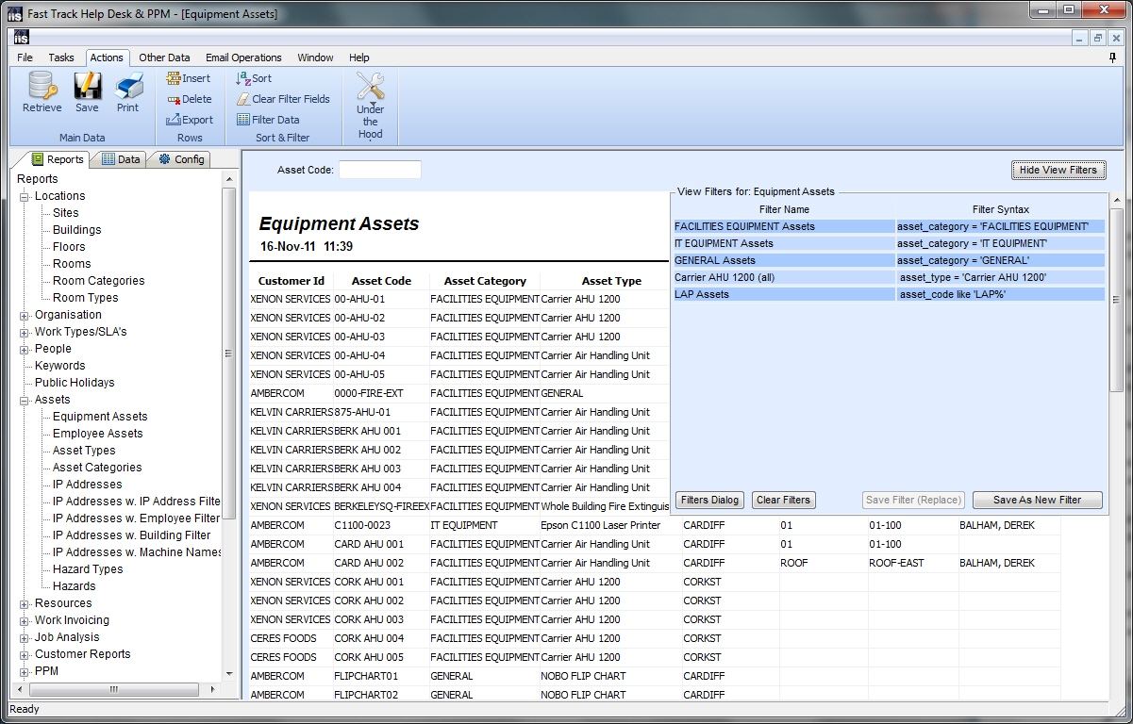The width and height of the screenshot is (1133, 724).
Task: Click the Retrieve database icon
Action: tap(42, 87)
